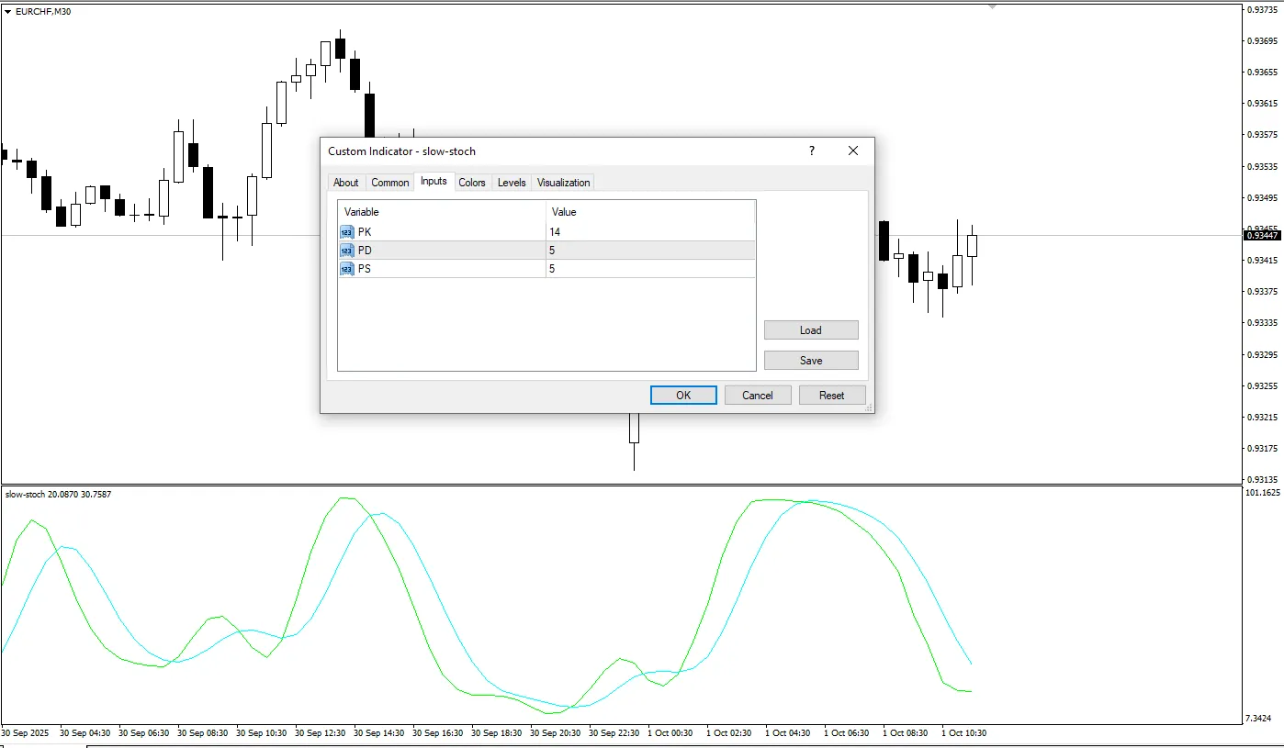Go to the Levels tab
This screenshot has width=1284, height=748.
click(512, 183)
